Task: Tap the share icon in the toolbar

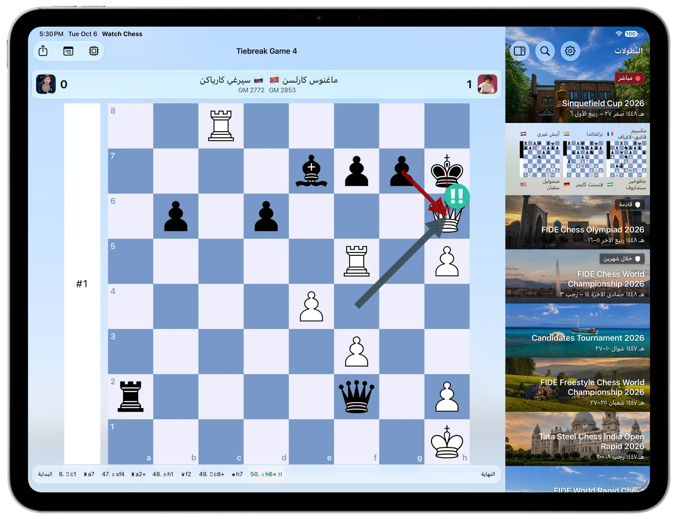Action: coord(43,51)
